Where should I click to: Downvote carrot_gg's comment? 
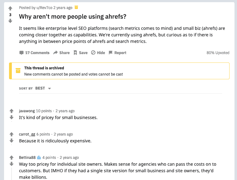coord(12,141)
